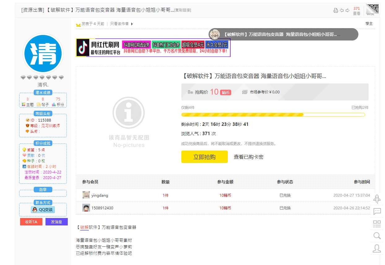
Task: Click the 立即抢购 button
Action: click(x=205, y=157)
